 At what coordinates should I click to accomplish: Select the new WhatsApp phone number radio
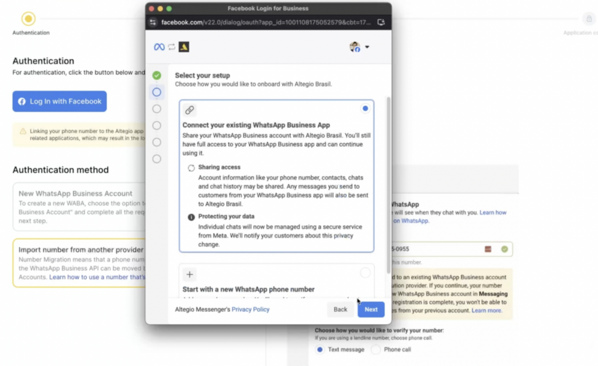tap(365, 272)
